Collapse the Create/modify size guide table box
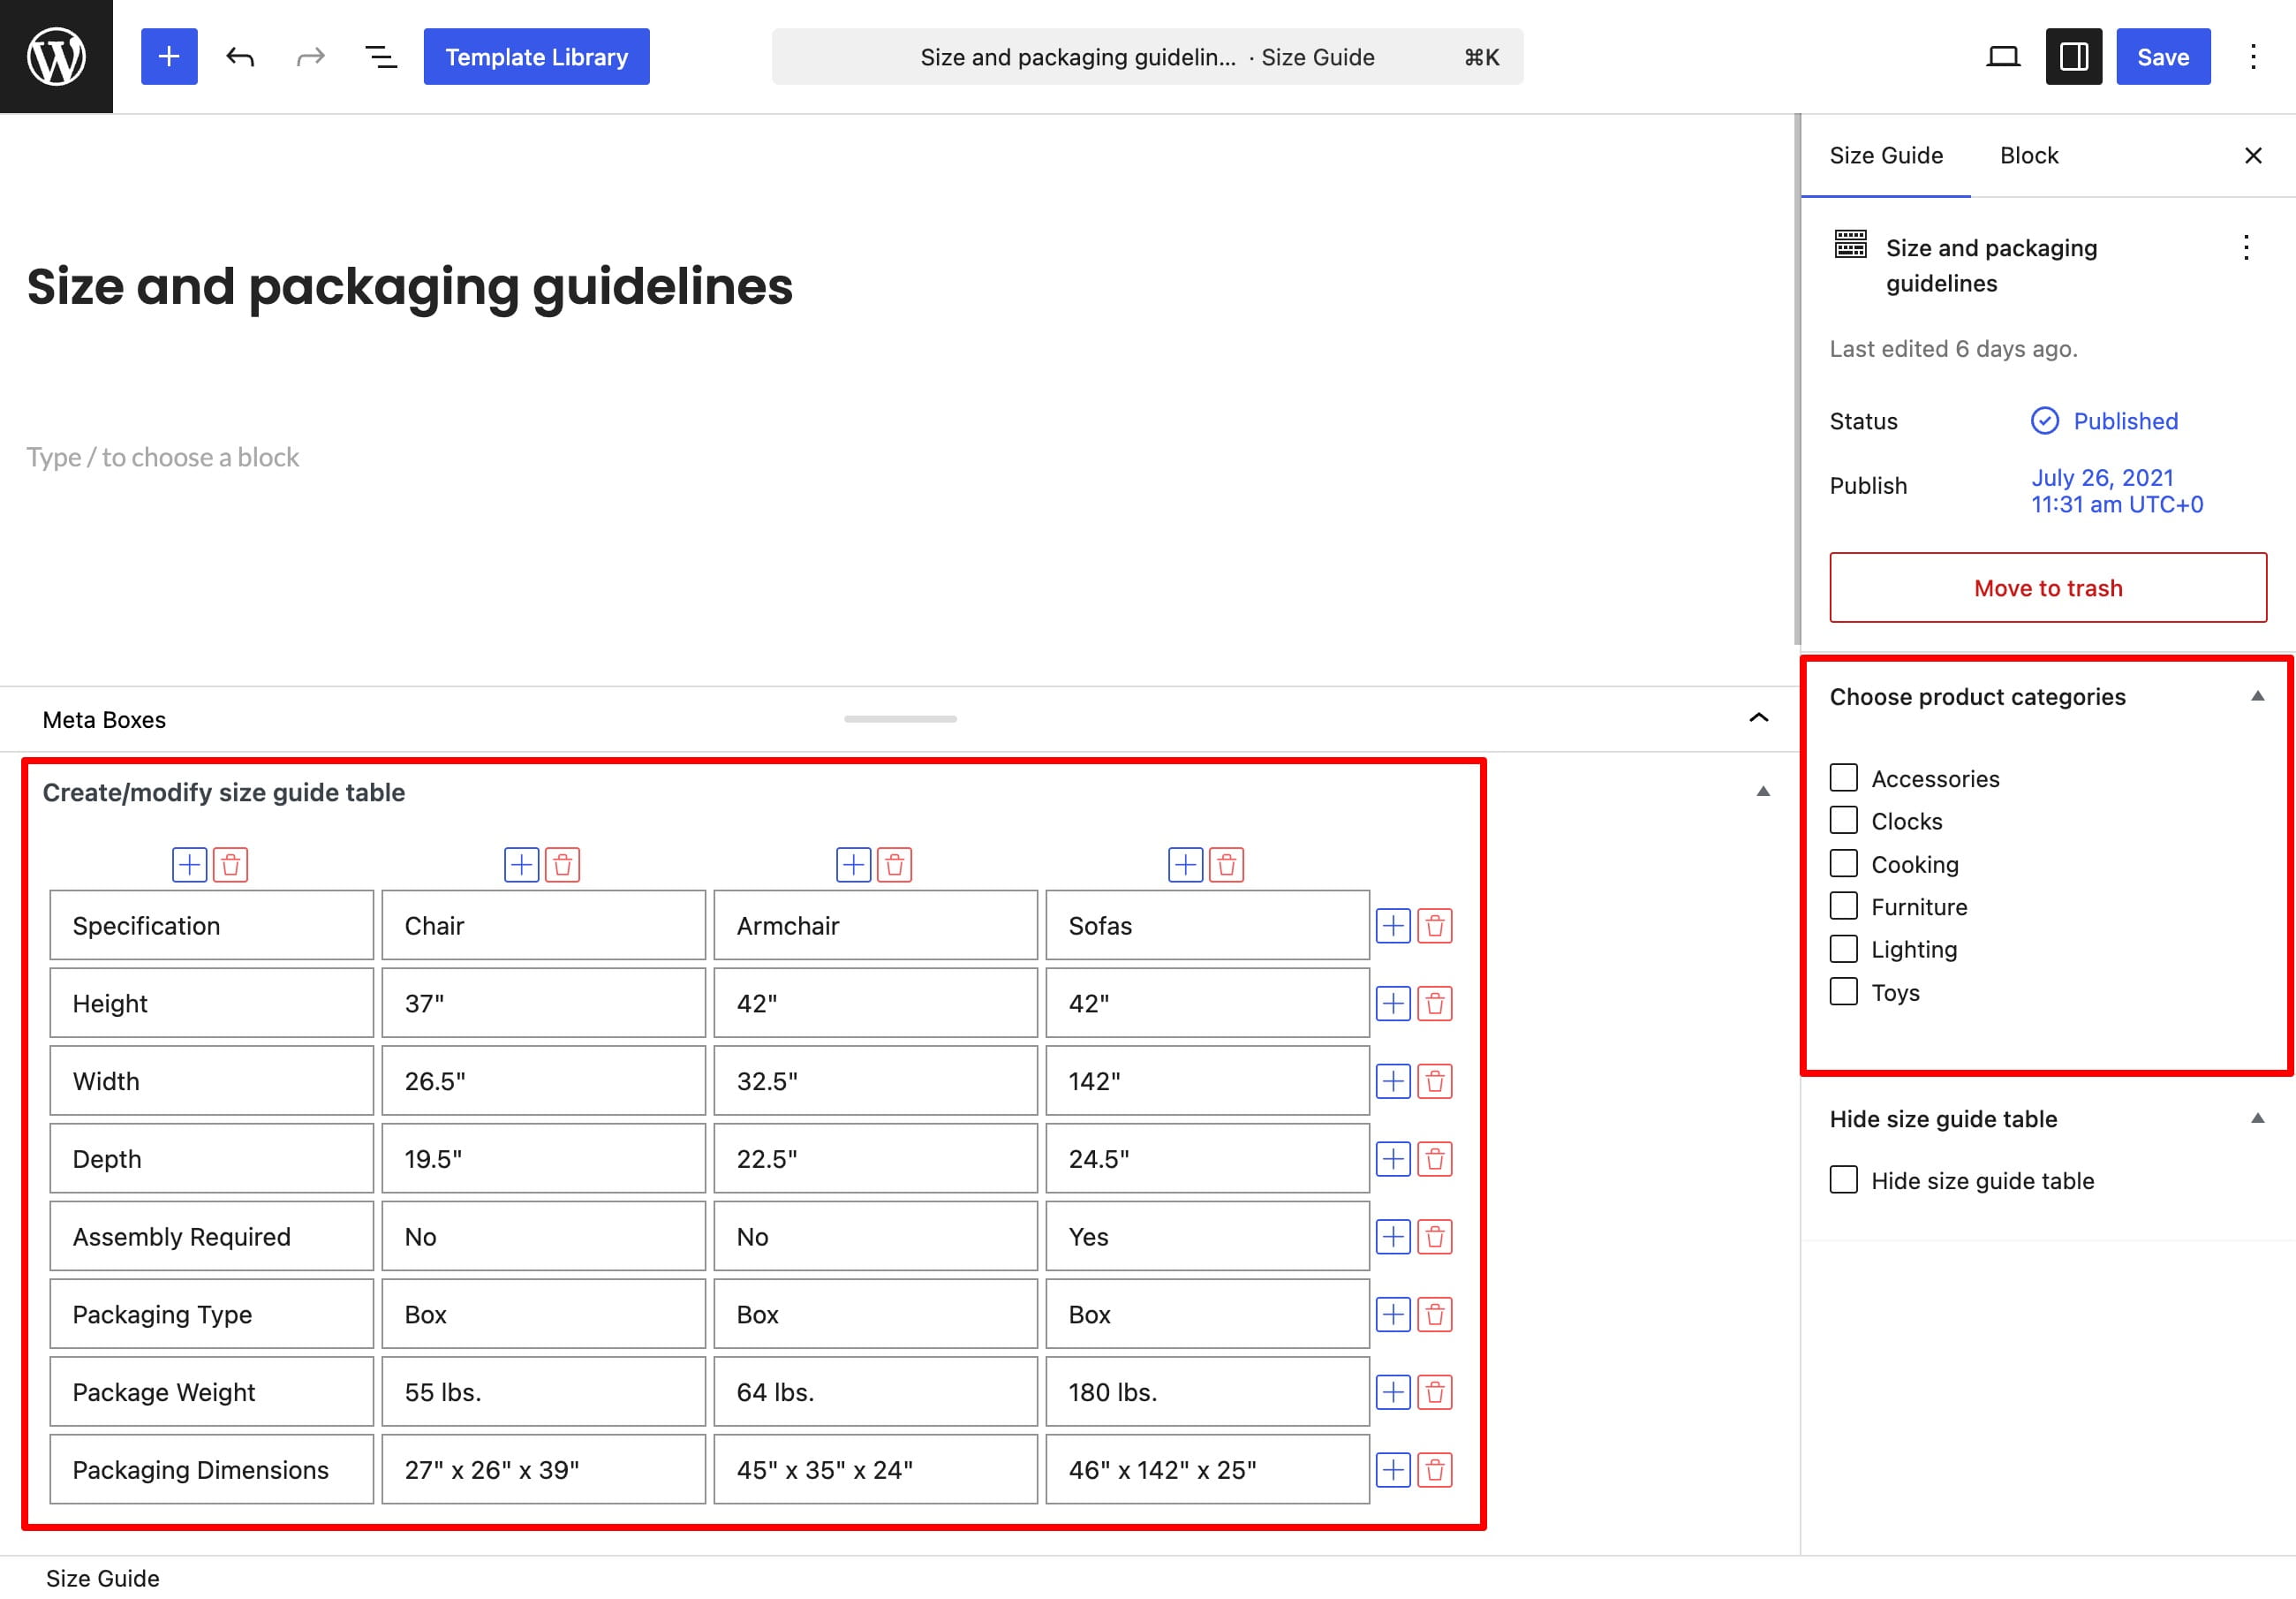This screenshot has height=1599, width=2296. coord(1763,792)
